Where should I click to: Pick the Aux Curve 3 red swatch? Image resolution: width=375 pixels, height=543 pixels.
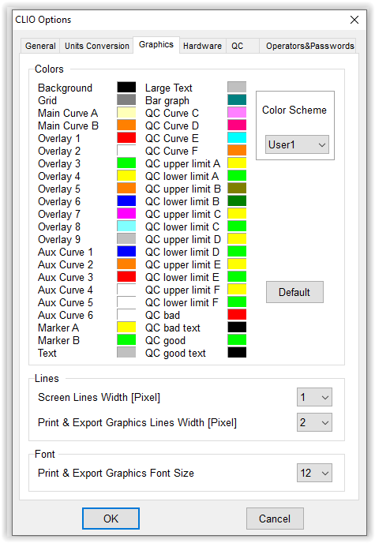click(126, 277)
